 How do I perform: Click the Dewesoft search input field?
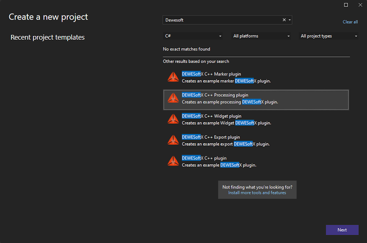pyautogui.click(x=222, y=20)
